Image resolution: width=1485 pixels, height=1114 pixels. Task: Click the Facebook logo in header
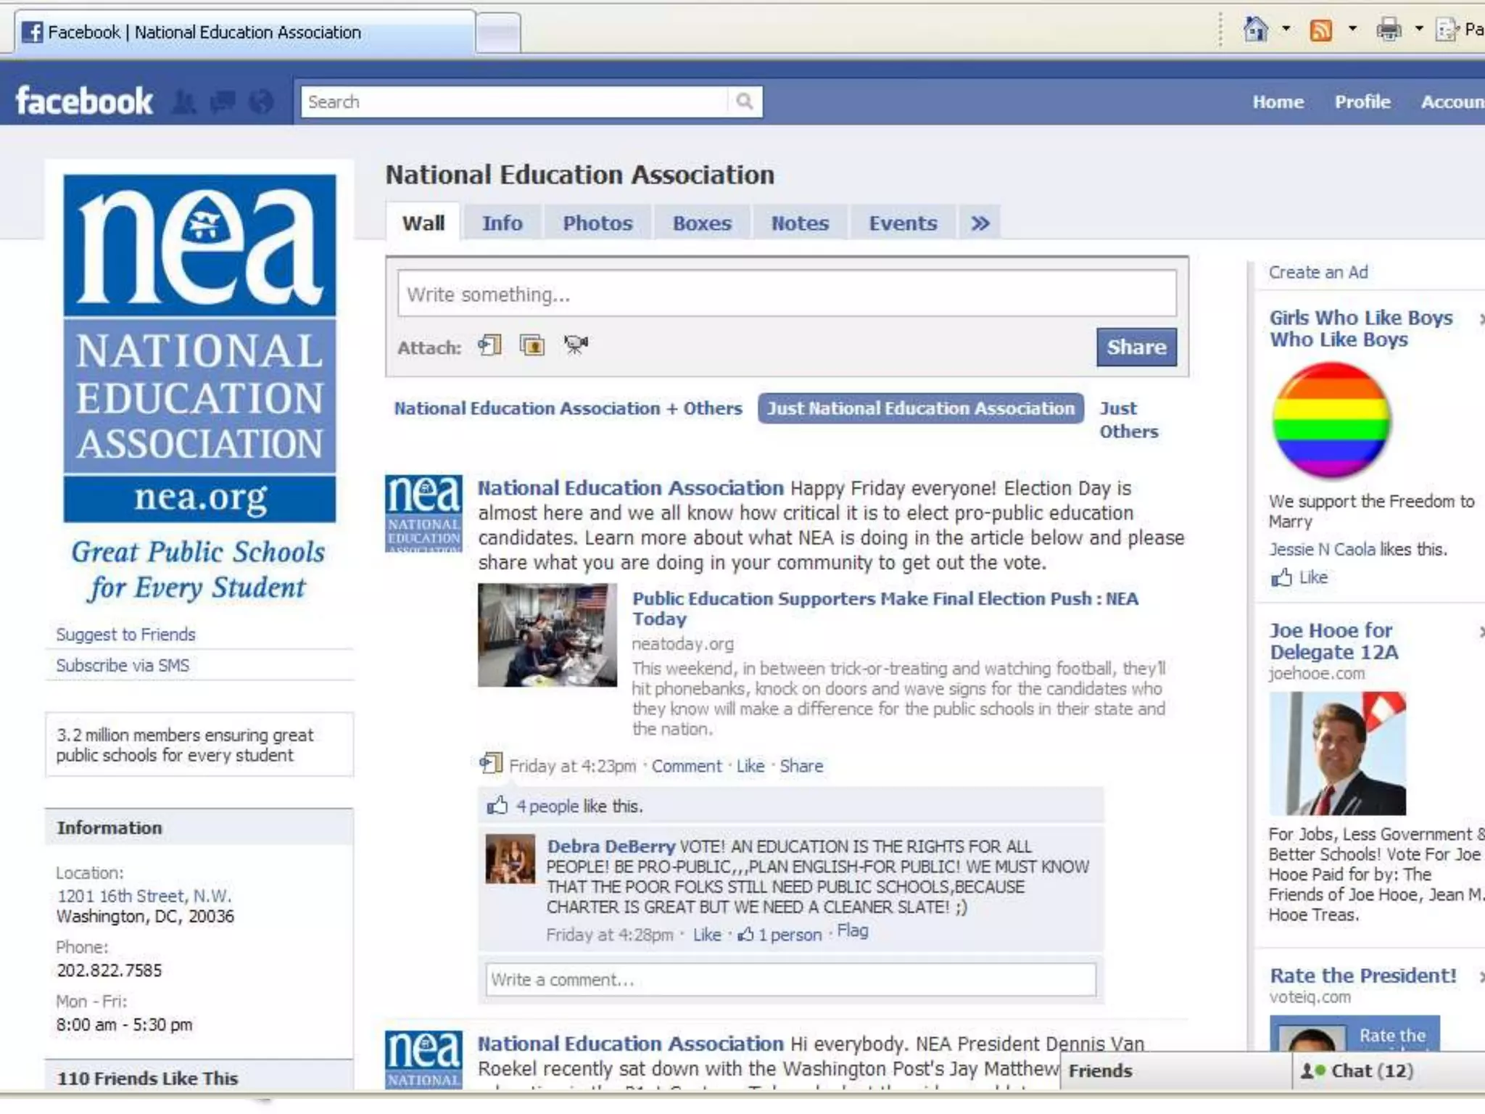(84, 101)
